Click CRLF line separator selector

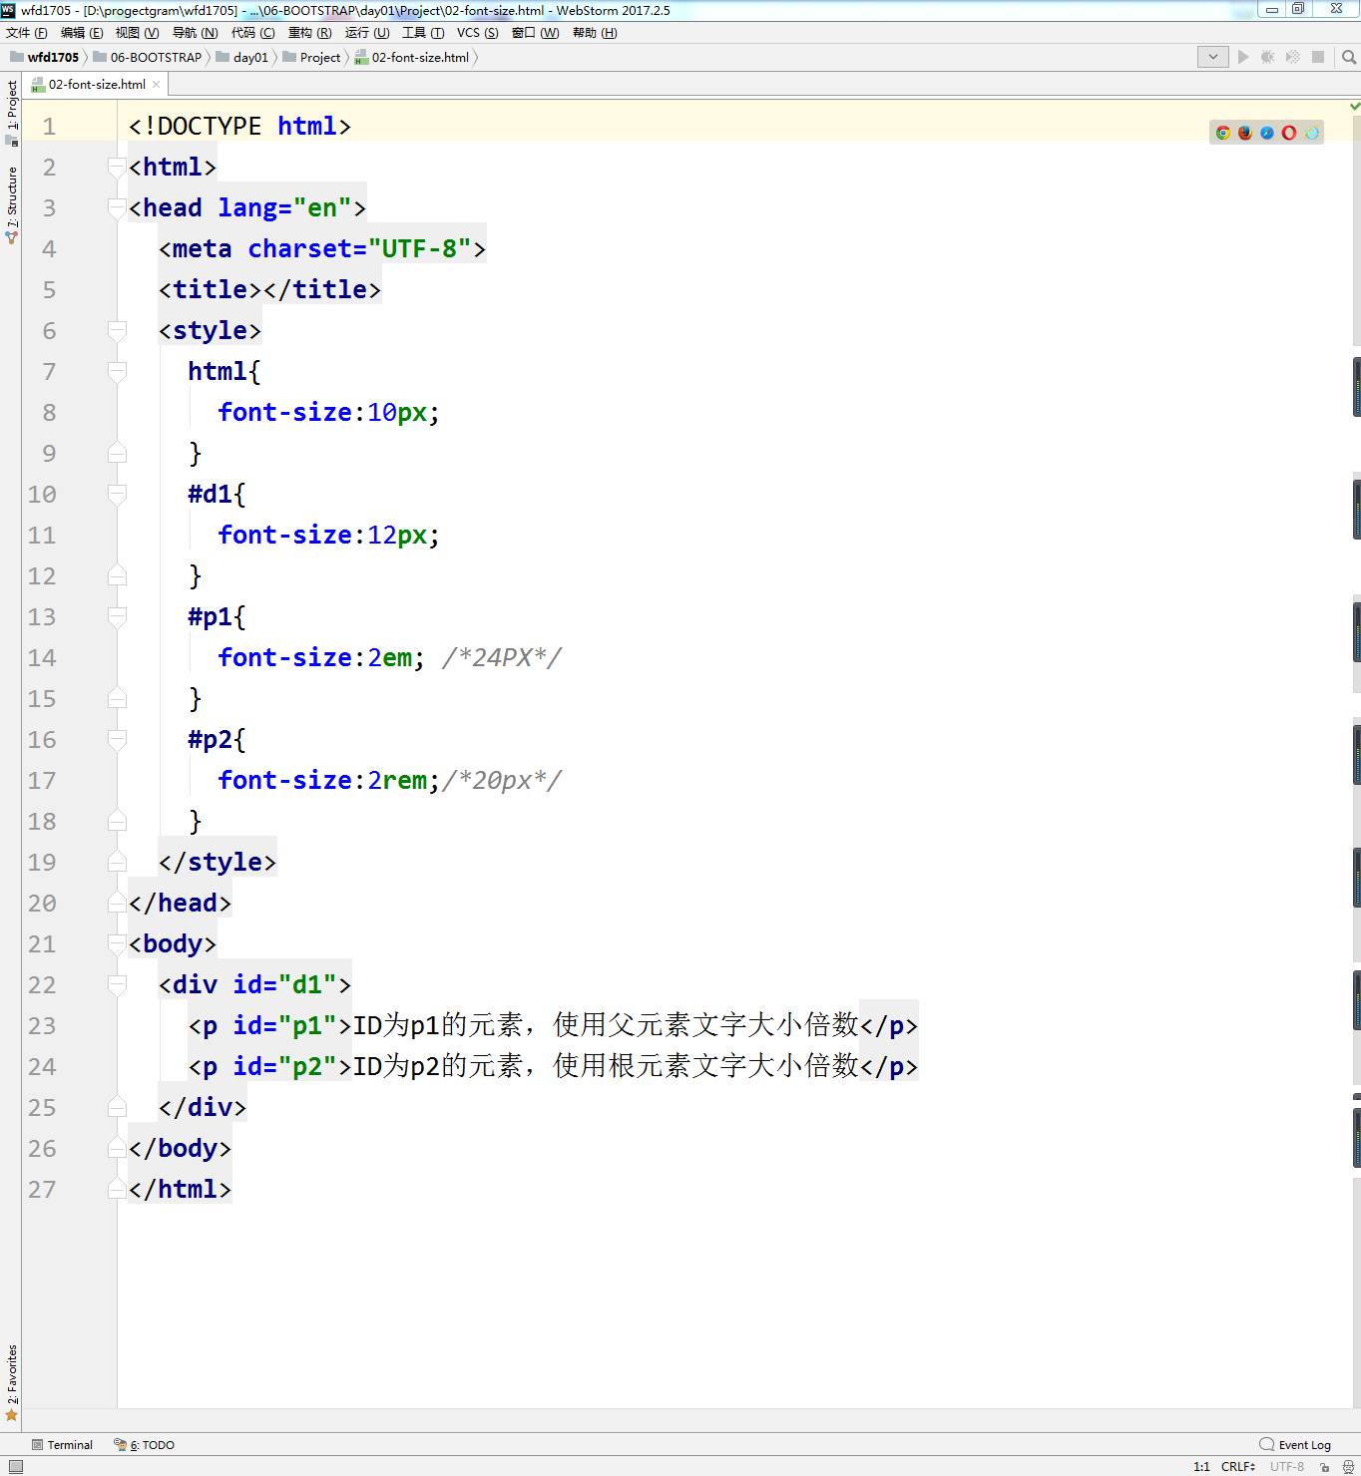pyautogui.click(x=1238, y=1467)
